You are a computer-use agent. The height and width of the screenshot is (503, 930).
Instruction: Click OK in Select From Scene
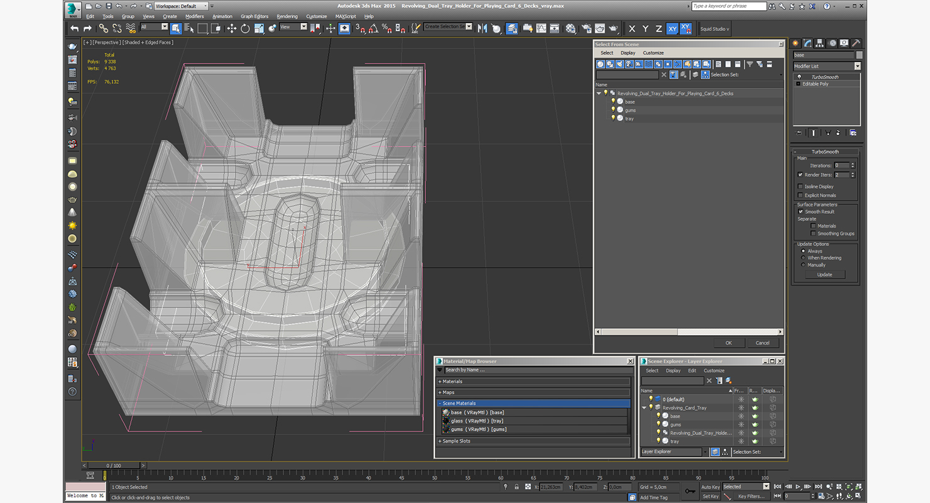(x=728, y=343)
